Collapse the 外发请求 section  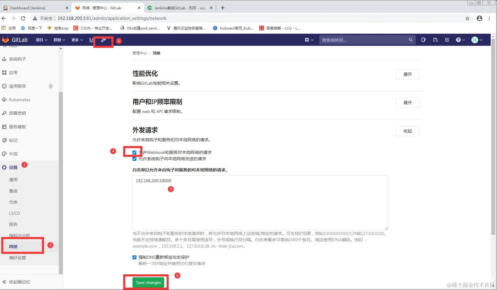pos(407,131)
